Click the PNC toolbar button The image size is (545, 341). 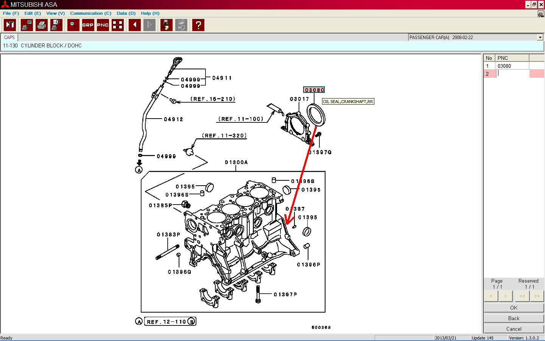[103, 25]
